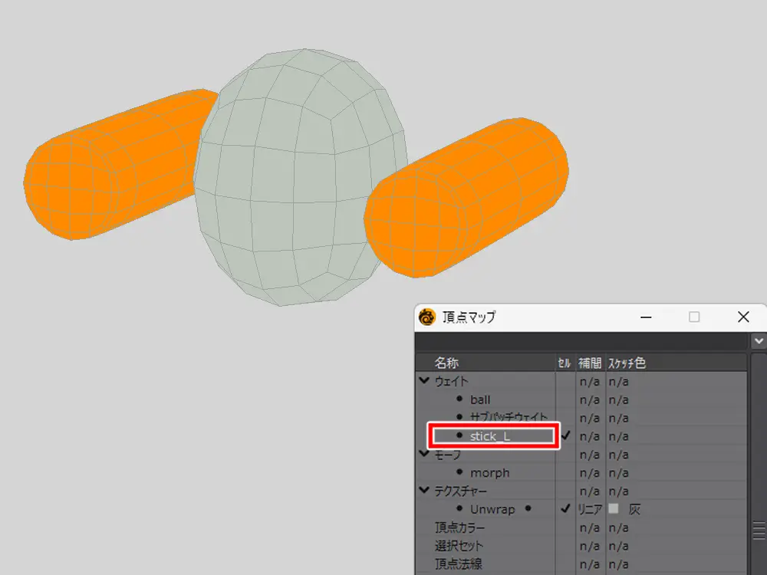
Task: Collapse the モーフ group
Action: click(x=423, y=455)
